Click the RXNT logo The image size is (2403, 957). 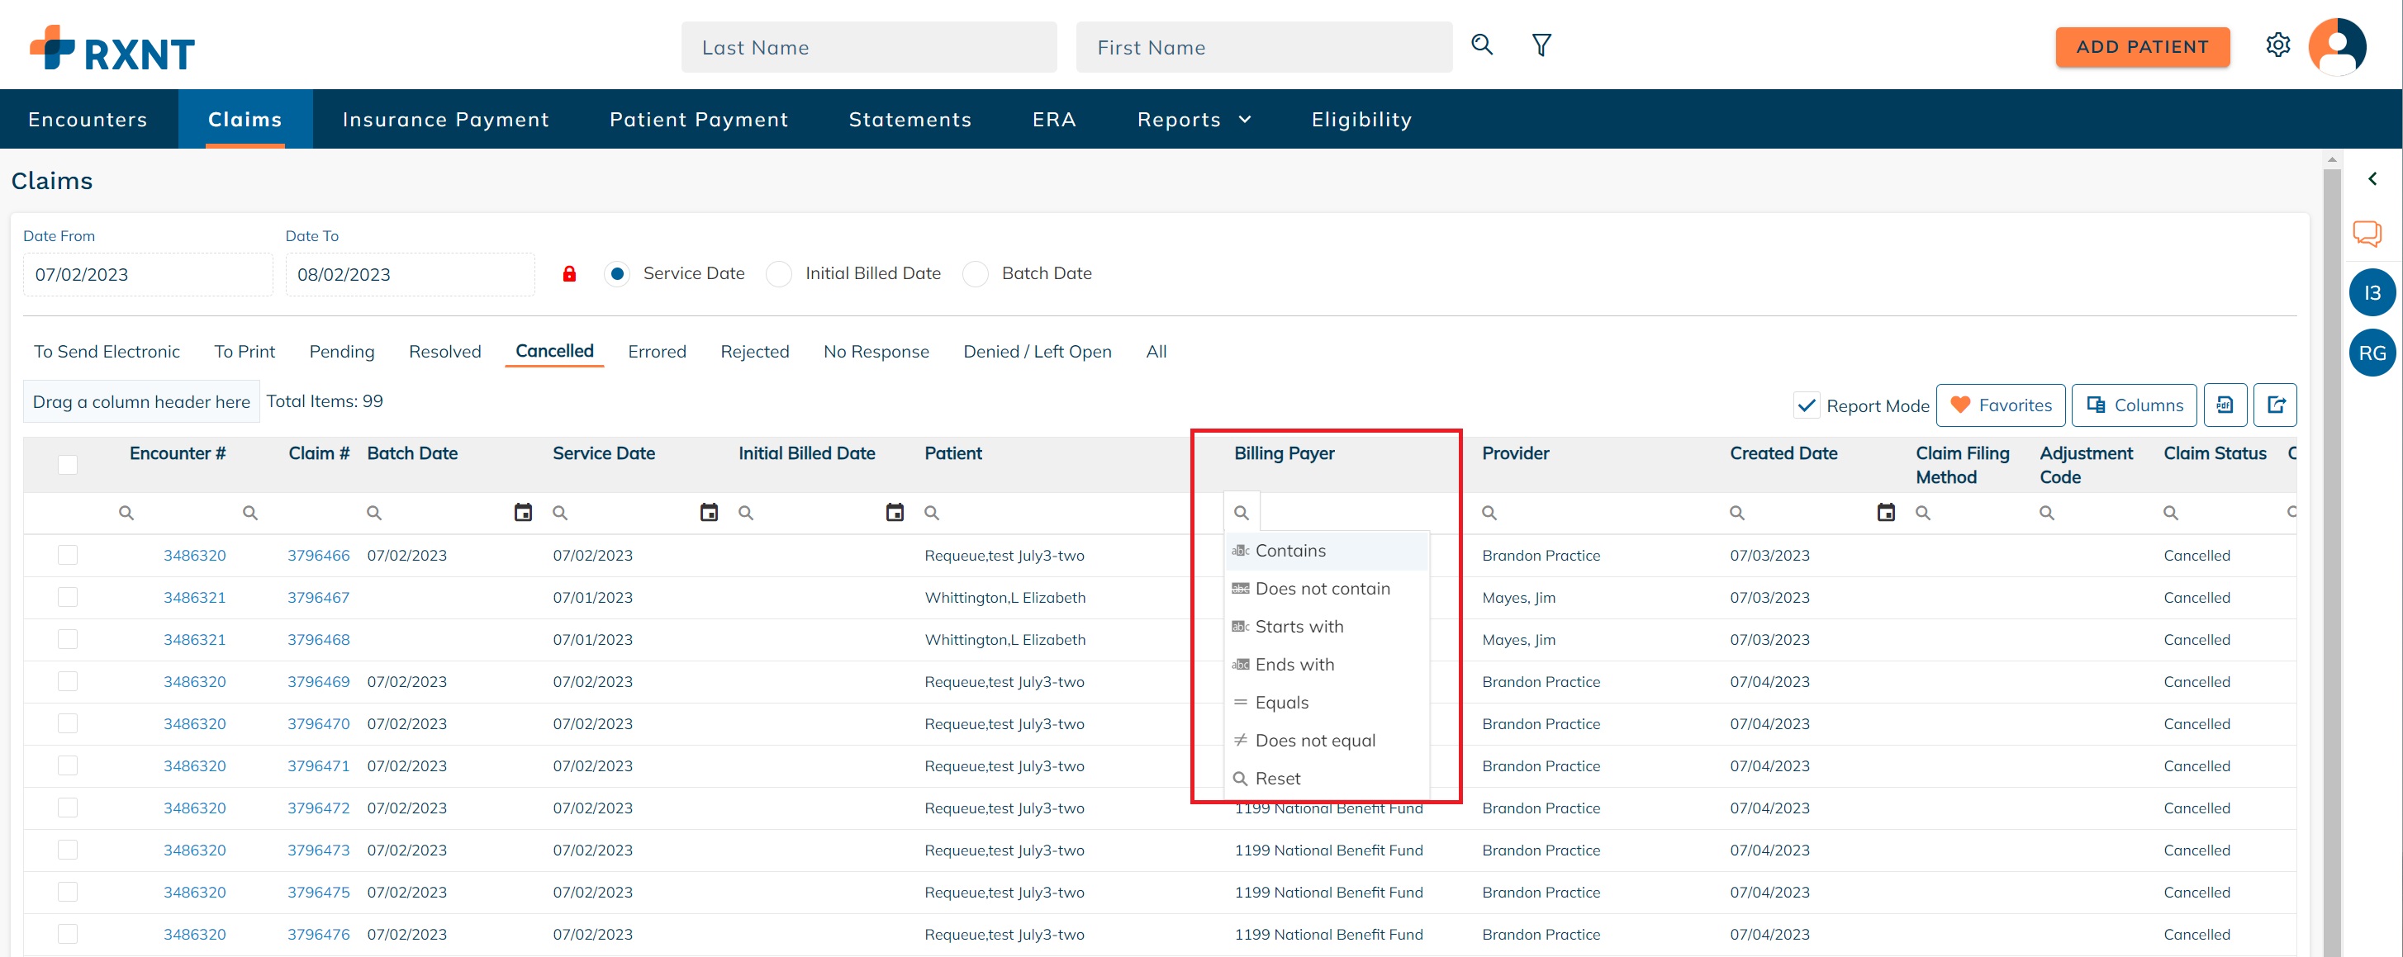[112, 49]
